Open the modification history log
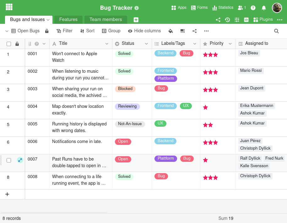287x223 pixels. point(228,19)
